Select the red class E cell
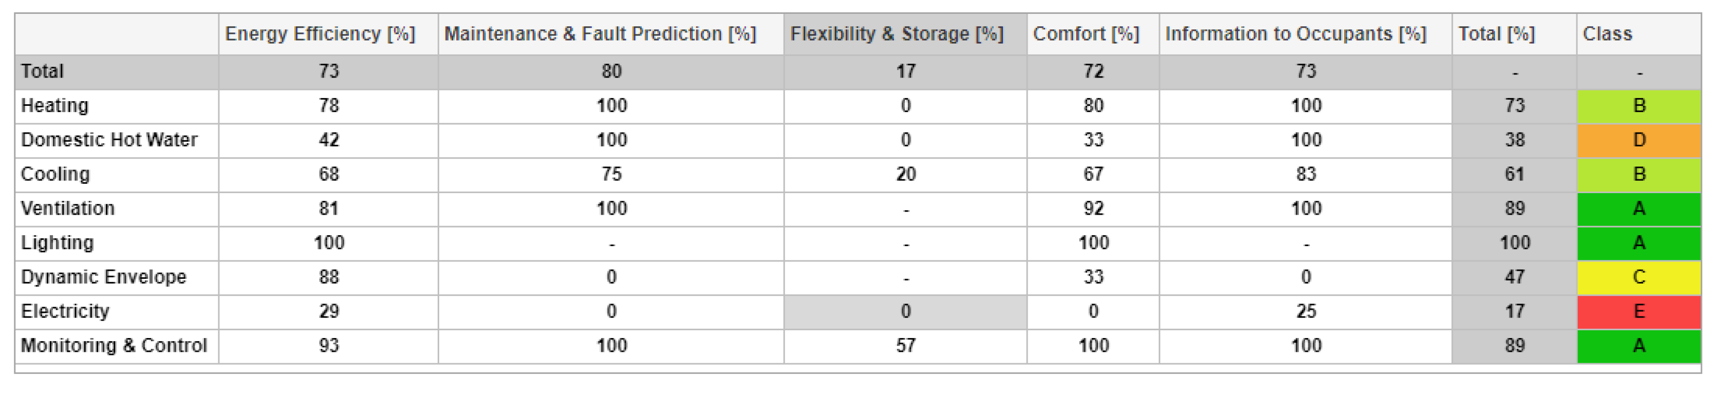This screenshot has width=1715, height=394. pyautogui.click(x=1638, y=311)
